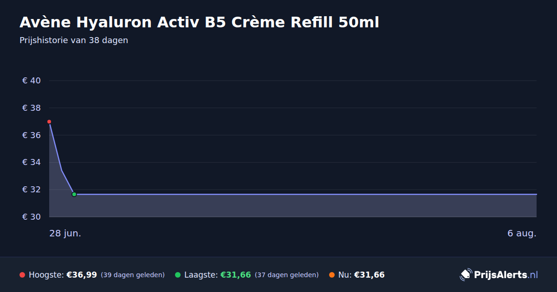Click the current price value after Nu

point(369,275)
